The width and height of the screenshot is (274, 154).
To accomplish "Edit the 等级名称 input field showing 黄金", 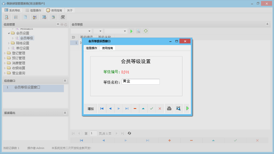I will coord(140,81).
